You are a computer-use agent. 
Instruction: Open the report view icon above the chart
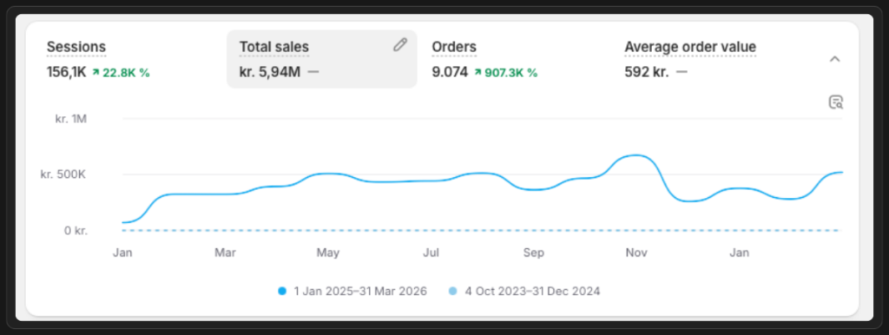(836, 102)
